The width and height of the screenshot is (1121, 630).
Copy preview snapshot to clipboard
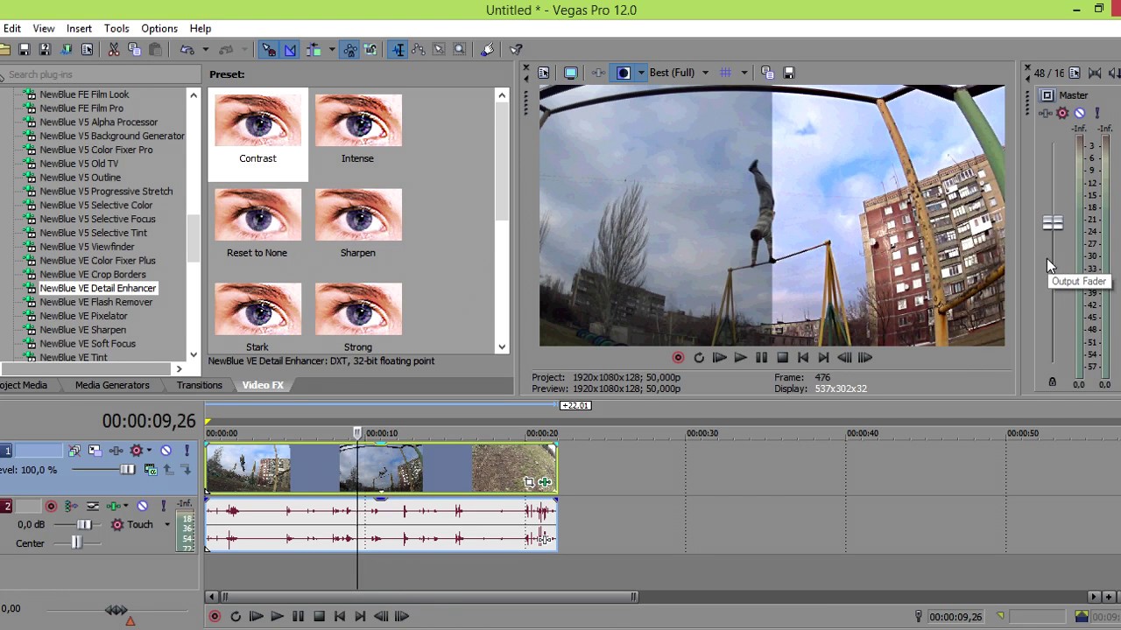click(x=767, y=73)
